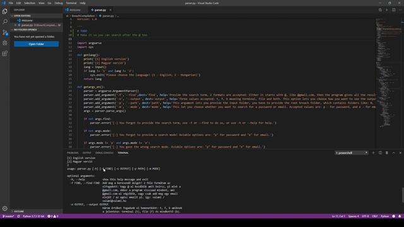Screen dimensions: 404x227
Task: Click the master branch indicator
Action: click(x=8, y=216)
